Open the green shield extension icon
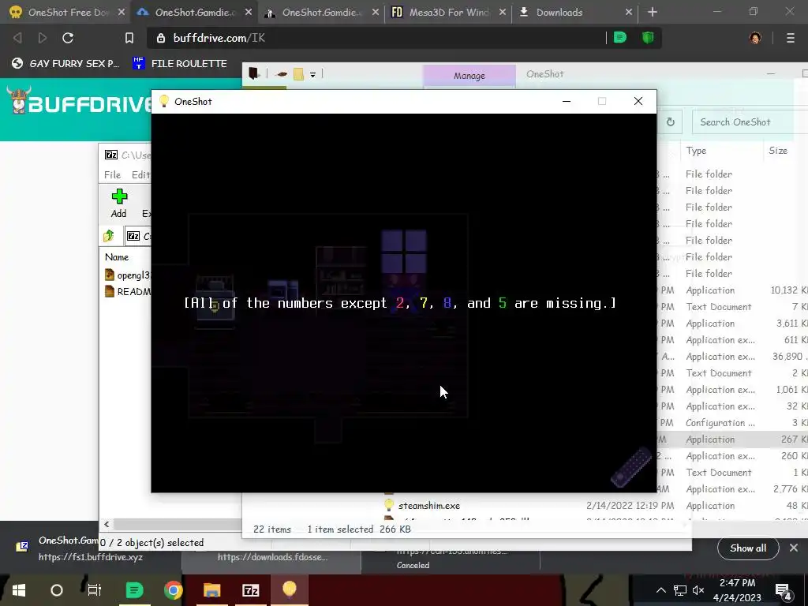 (x=648, y=38)
